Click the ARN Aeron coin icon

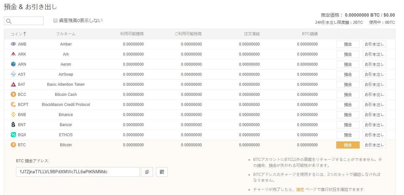pos(13,64)
